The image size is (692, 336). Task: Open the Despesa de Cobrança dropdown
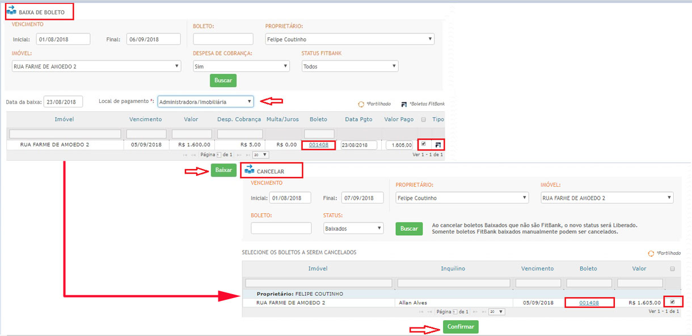click(x=241, y=66)
